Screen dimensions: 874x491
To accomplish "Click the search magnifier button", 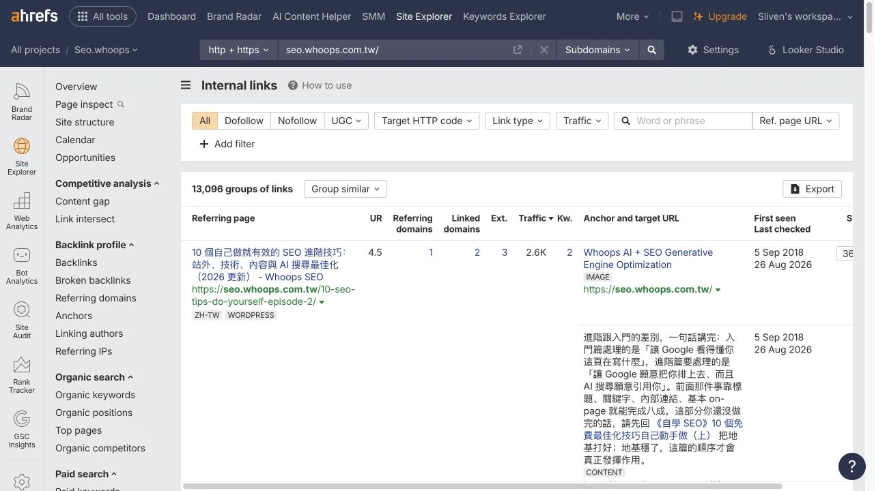I will 651,50.
